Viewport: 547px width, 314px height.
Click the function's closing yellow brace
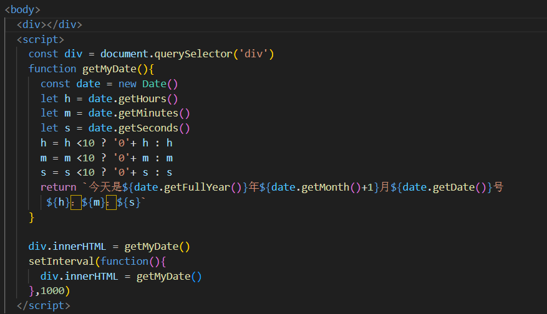click(31, 217)
